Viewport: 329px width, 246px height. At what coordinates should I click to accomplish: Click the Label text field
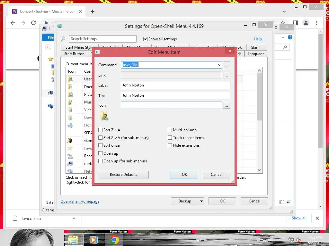pos(175,85)
